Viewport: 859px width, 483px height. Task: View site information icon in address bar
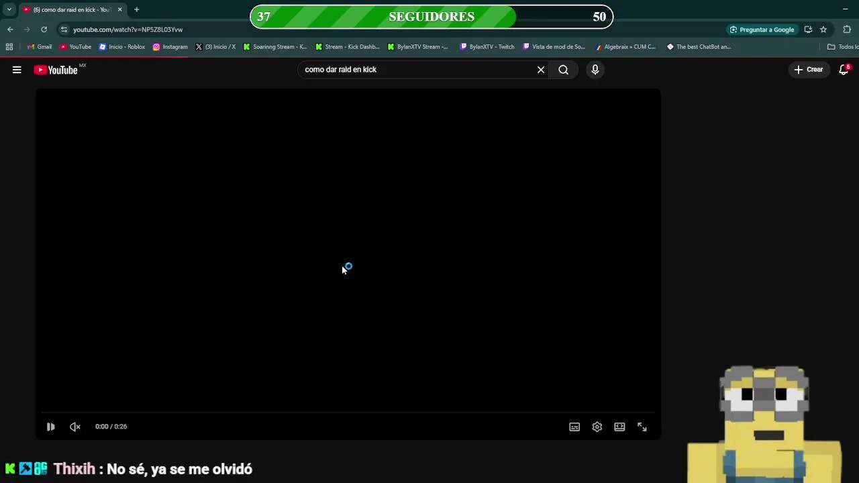[x=64, y=30]
